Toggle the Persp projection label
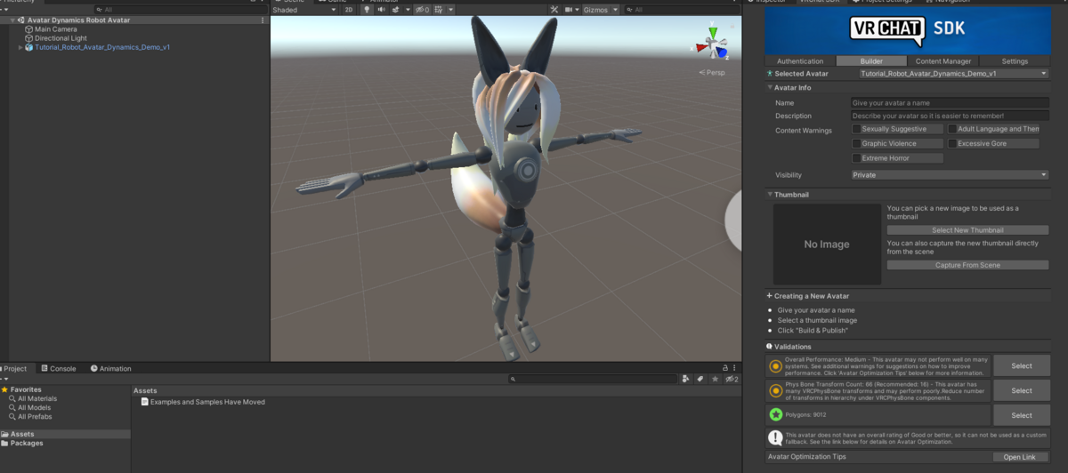 (x=712, y=72)
